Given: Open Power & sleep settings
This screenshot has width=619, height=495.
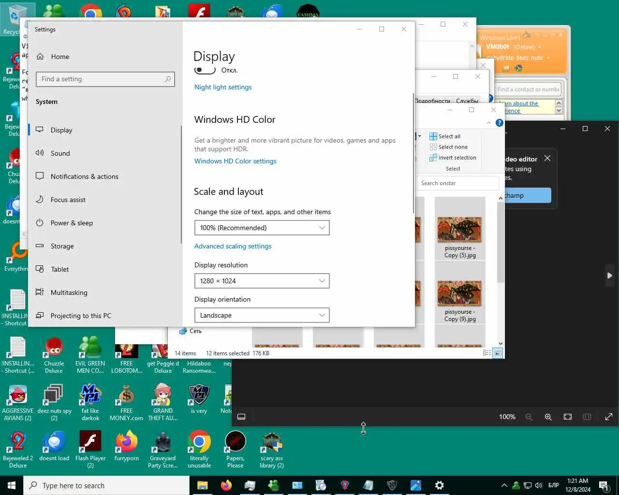Looking at the screenshot, I should [x=64, y=223].
